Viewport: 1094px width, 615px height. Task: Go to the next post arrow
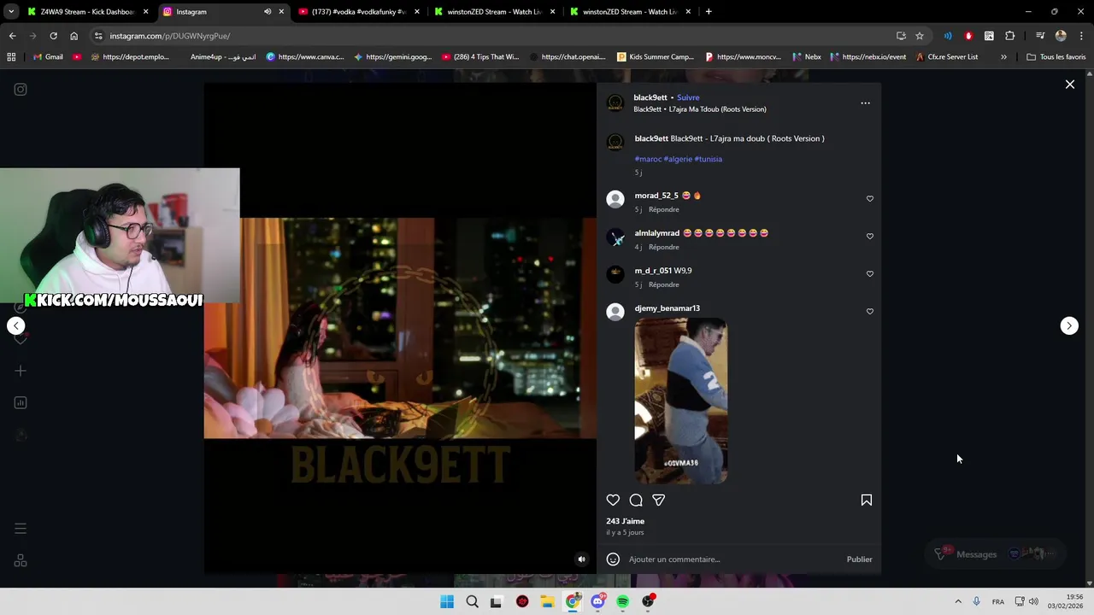[x=1068, y=325]
